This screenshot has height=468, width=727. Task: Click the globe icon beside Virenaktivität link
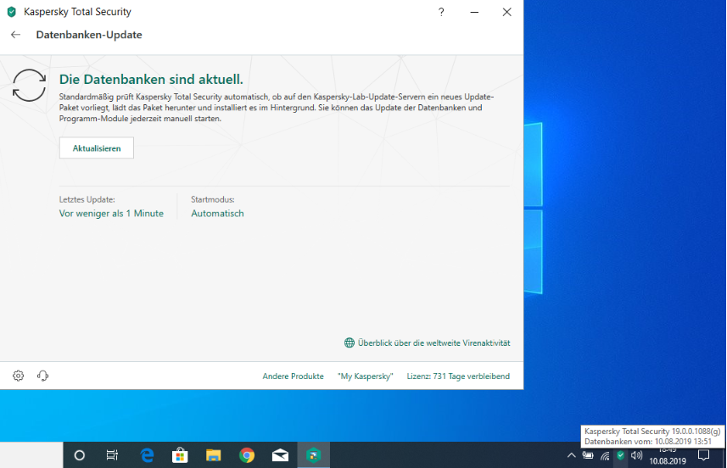[350, 343]
